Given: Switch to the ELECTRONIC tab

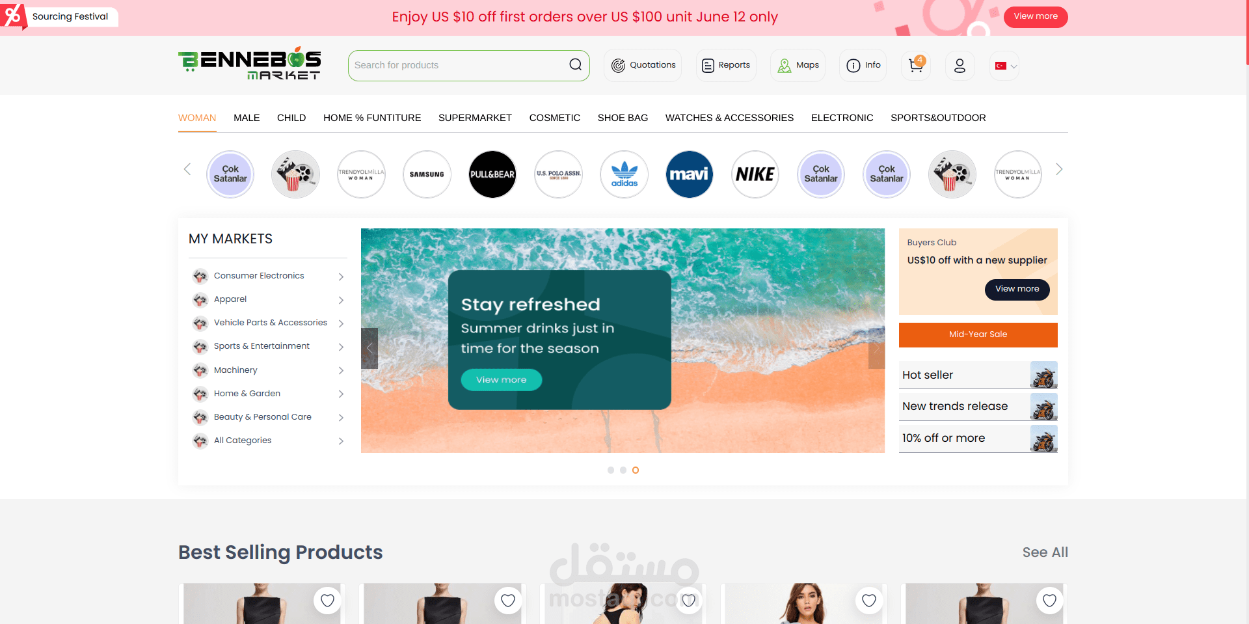Looking at the screenshot, I should [x=842, y=118].
